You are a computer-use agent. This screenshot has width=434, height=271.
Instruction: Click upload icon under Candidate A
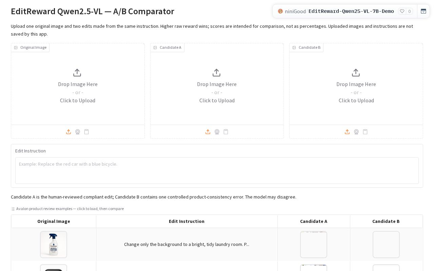208,132
